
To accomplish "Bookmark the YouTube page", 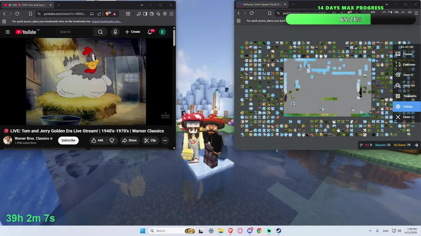I will (30, 14).
